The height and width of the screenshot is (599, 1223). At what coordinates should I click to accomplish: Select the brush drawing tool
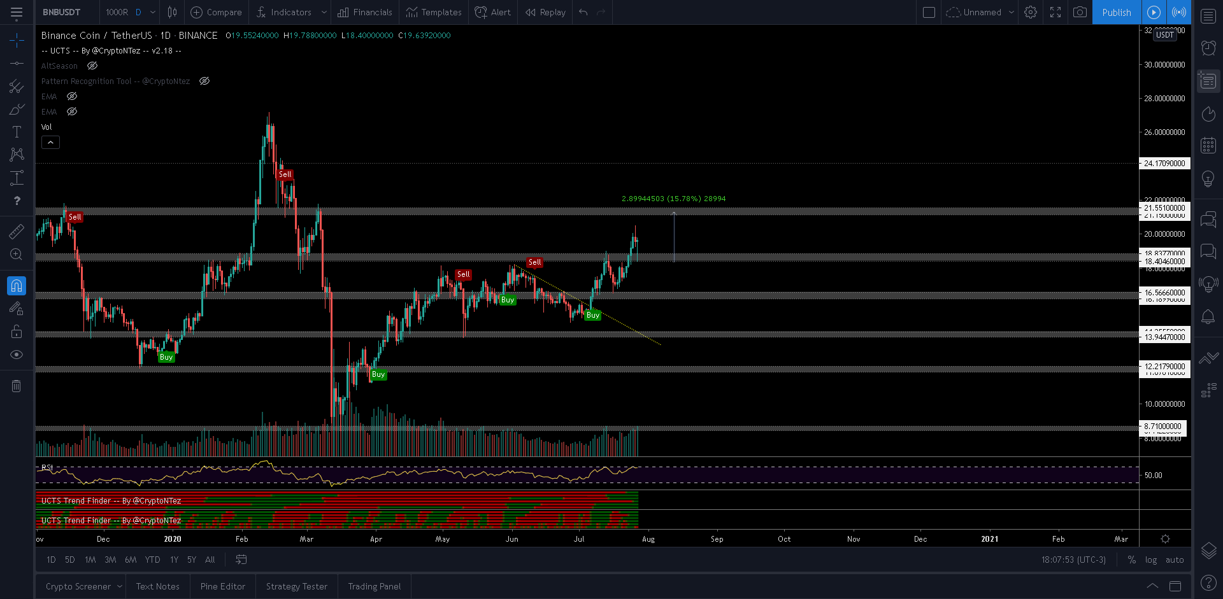click(17, 109)
